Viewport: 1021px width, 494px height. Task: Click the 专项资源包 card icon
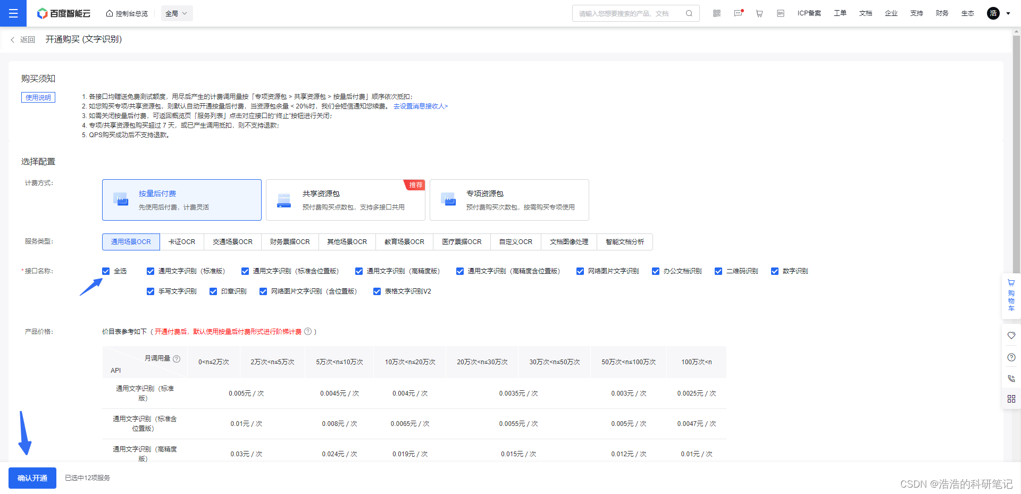click(x=448, y=199)
